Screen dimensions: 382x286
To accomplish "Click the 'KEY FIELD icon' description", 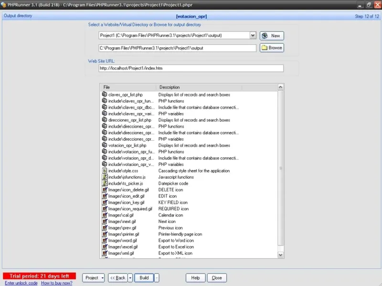I will coord(173,202).
